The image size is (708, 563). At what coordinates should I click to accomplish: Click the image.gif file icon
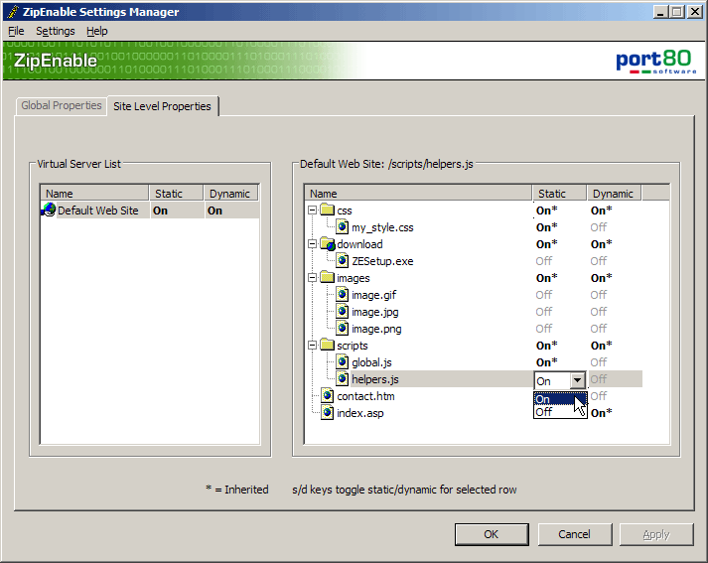click(x=343, y=294)
